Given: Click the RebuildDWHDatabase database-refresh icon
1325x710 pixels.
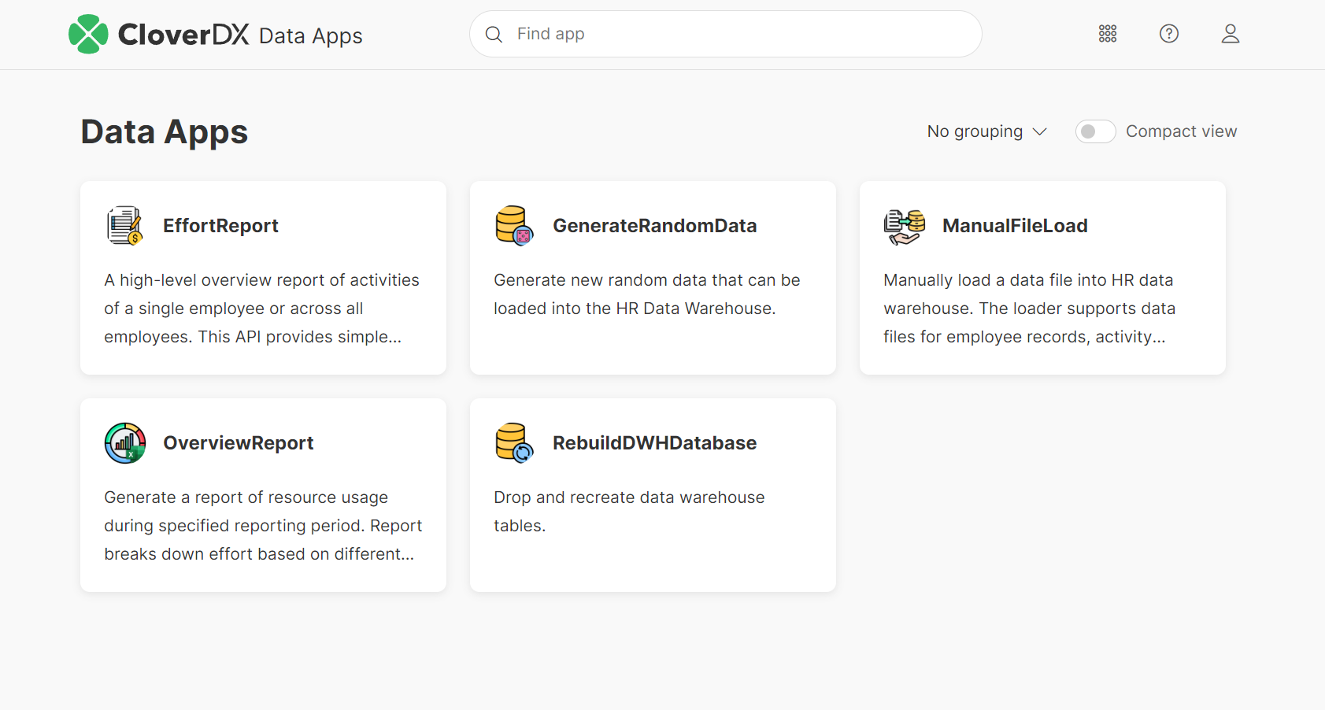Looking at the screenshot, I should coord(514,442).
